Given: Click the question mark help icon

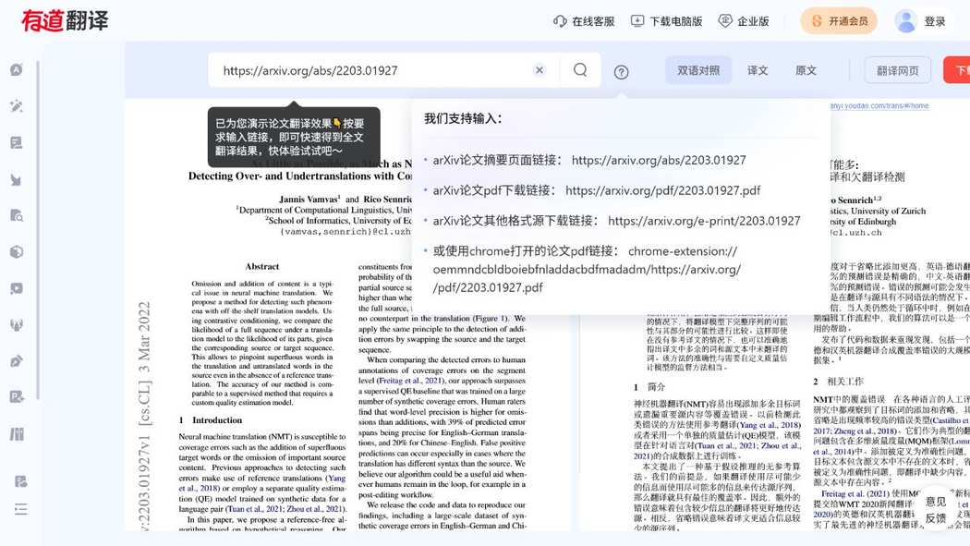Looking at the screenshot, I should 621,72.
